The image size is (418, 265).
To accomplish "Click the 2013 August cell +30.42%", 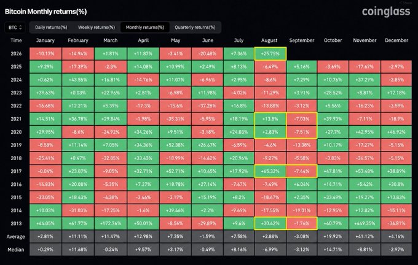I will pos(270,223).
